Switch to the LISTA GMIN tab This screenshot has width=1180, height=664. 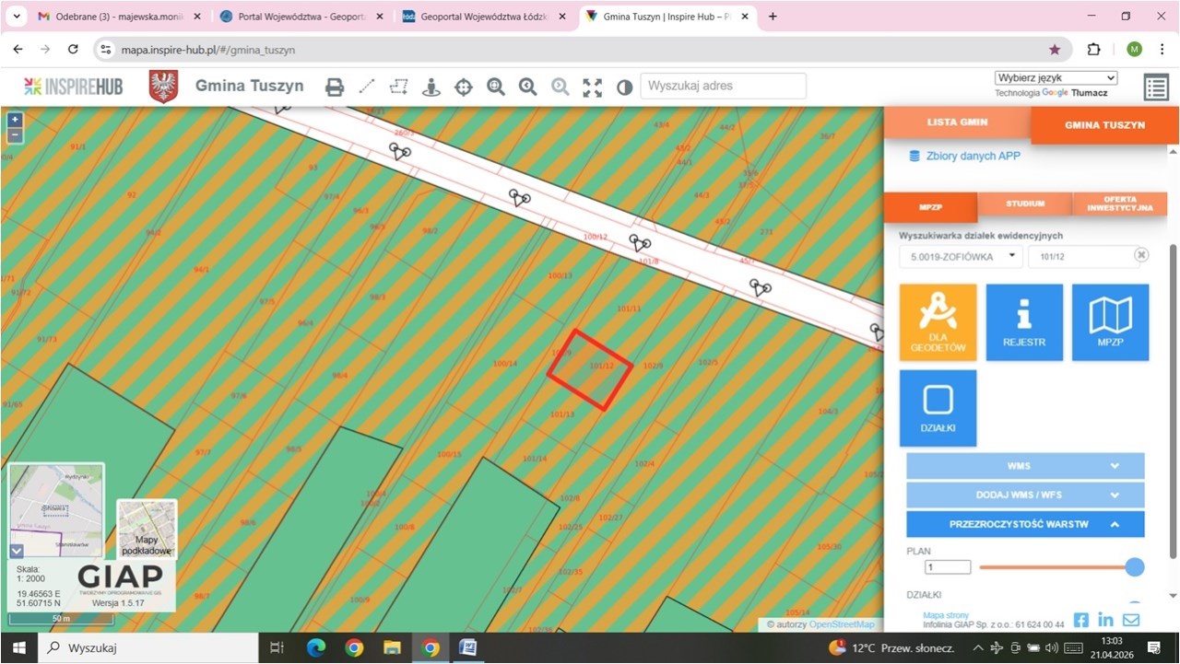pos(956,122)
